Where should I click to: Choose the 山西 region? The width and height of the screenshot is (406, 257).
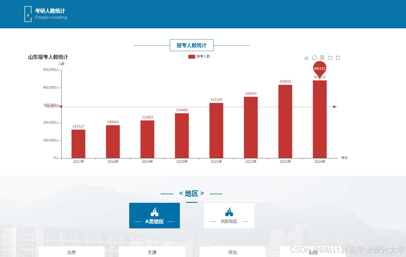click(313, 252)
